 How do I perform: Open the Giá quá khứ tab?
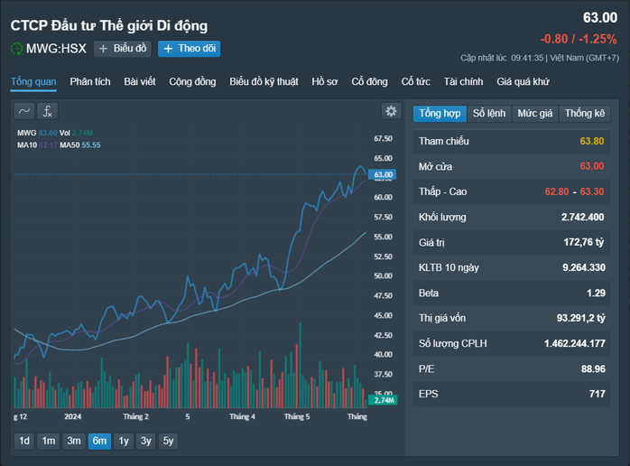pyautogui.click(x=523, y=81)
